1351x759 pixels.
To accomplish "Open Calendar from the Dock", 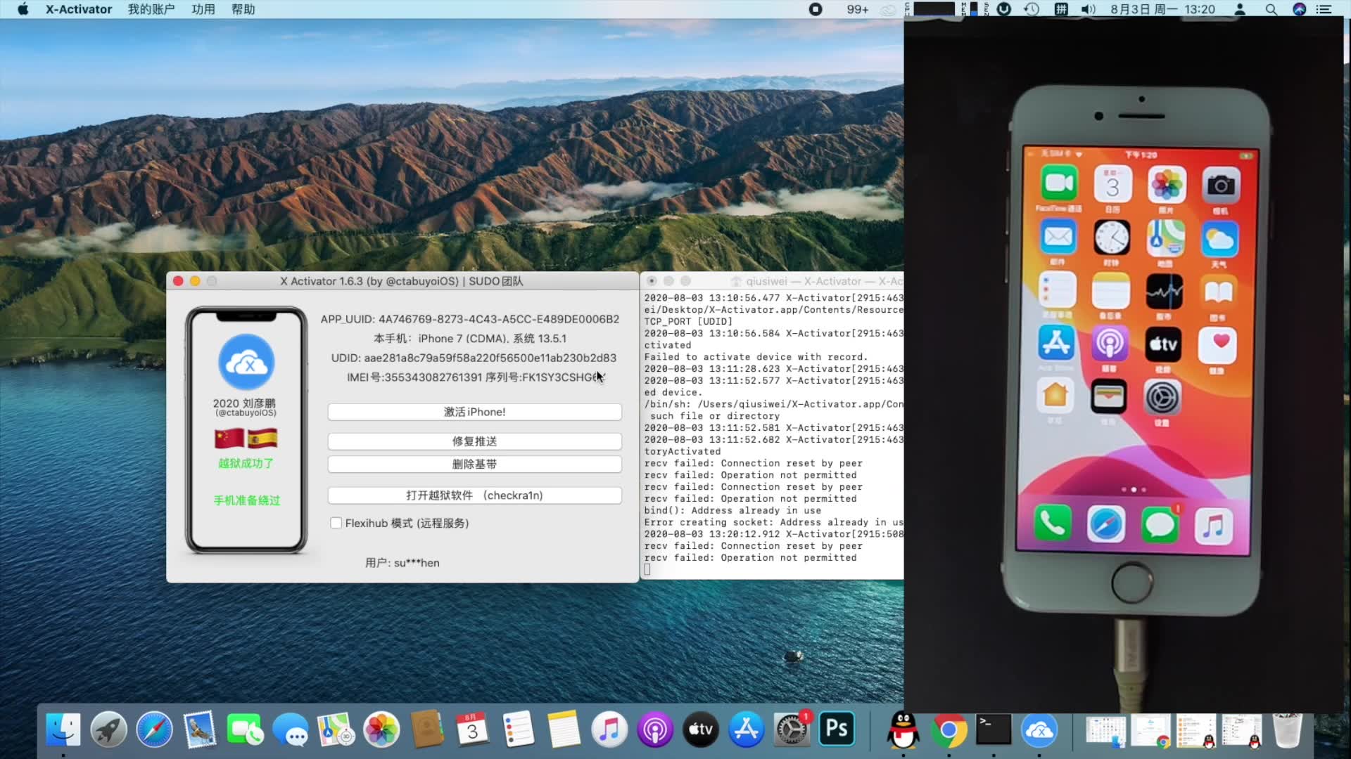I will tap(472, 729).
